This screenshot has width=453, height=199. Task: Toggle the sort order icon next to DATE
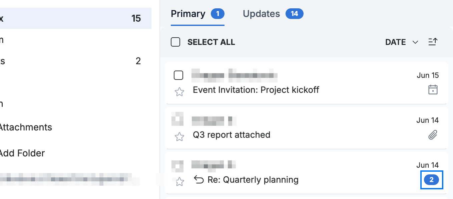(x=433, y=42)
